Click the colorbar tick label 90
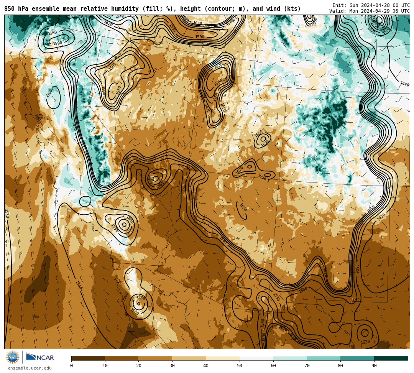Image resolution: width=414 pixels, height=373 pixels. coord(375,366)
